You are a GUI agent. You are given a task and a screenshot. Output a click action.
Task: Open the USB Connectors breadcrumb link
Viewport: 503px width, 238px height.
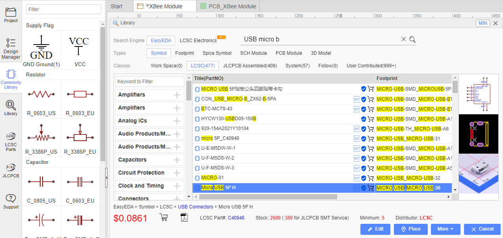195,207
